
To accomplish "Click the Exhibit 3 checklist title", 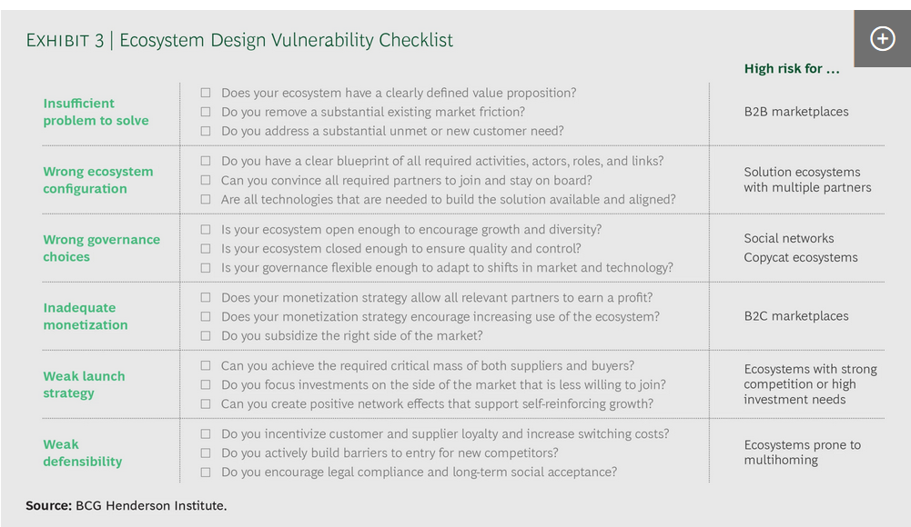I will pos(239,40).
